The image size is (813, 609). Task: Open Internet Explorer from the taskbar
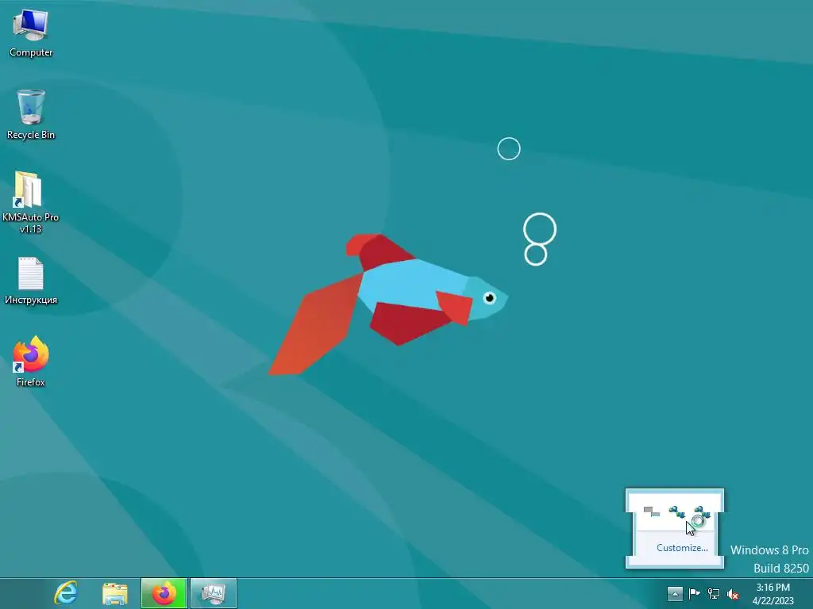(x=67, y=593)
